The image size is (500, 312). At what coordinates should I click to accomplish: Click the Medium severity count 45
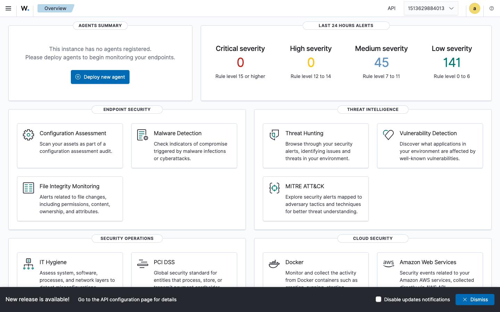pos(381,62)
